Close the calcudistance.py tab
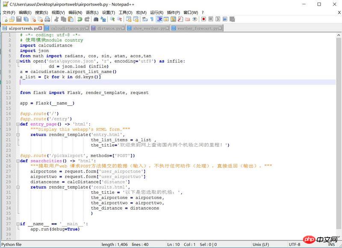This screenshot has width=342, height=248. click(87, 28)
